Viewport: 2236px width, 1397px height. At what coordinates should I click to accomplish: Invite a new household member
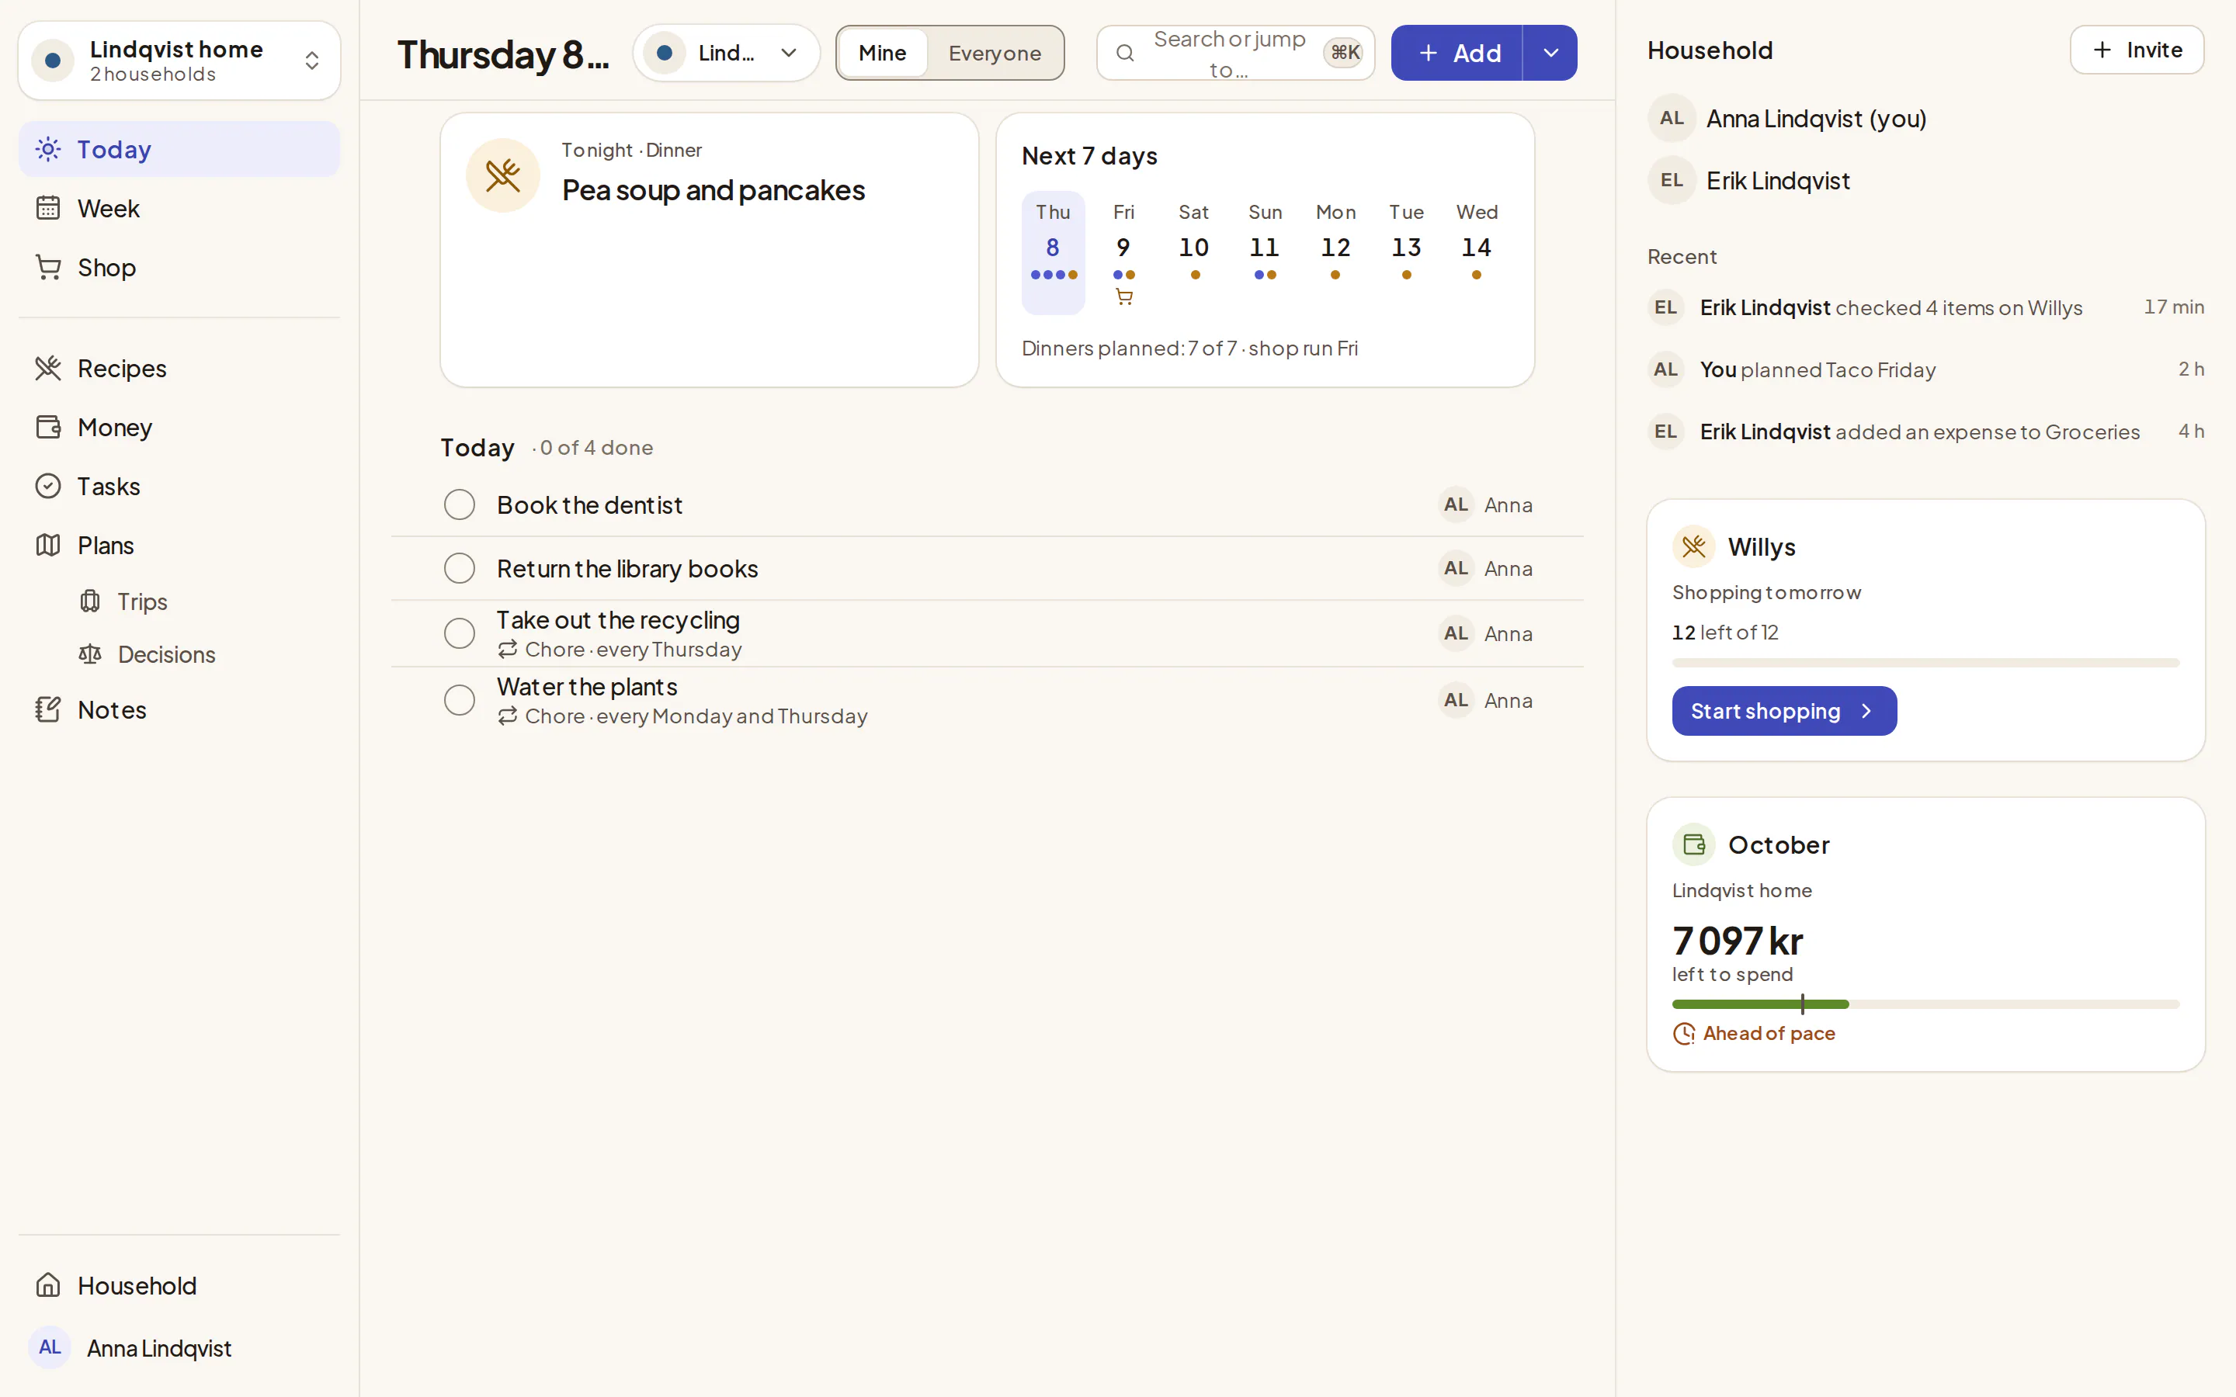click(x=2136, y=50)
